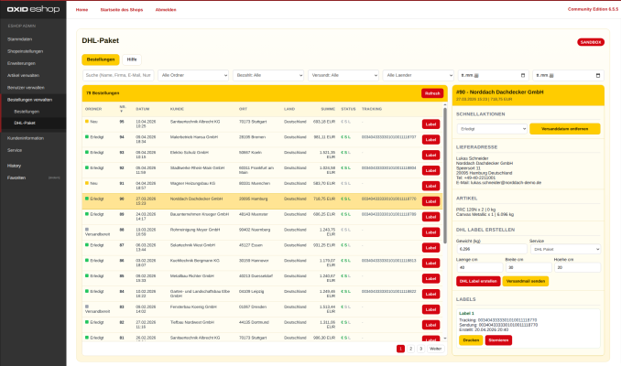Select order row Fensterbau Koenig GmbH
Screen dimensions: 621x366
click(262, 309)
